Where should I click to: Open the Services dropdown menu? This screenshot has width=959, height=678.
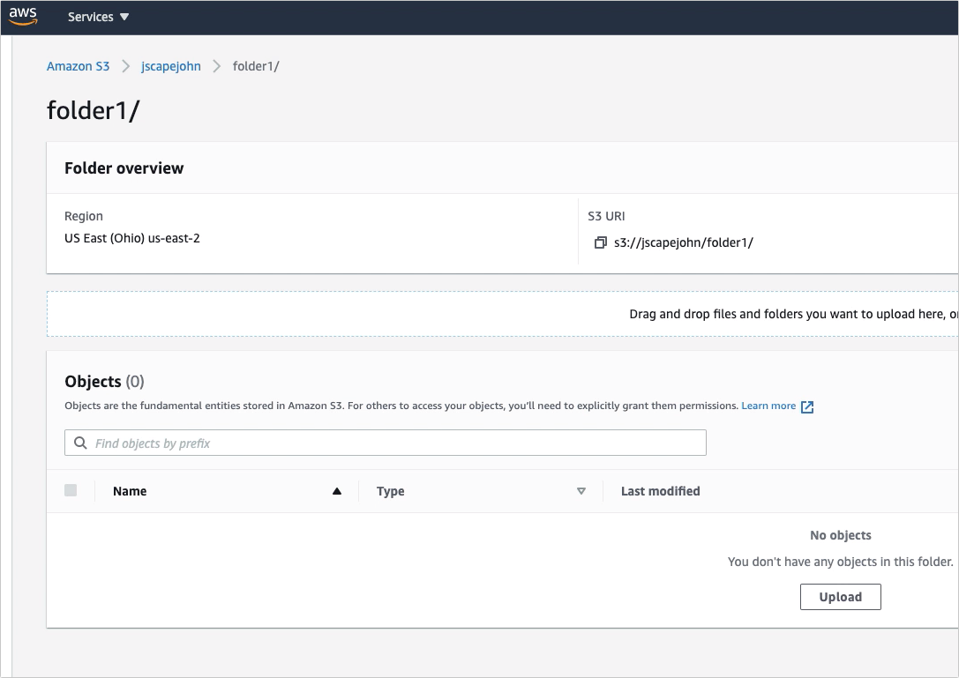click(98, 17)
